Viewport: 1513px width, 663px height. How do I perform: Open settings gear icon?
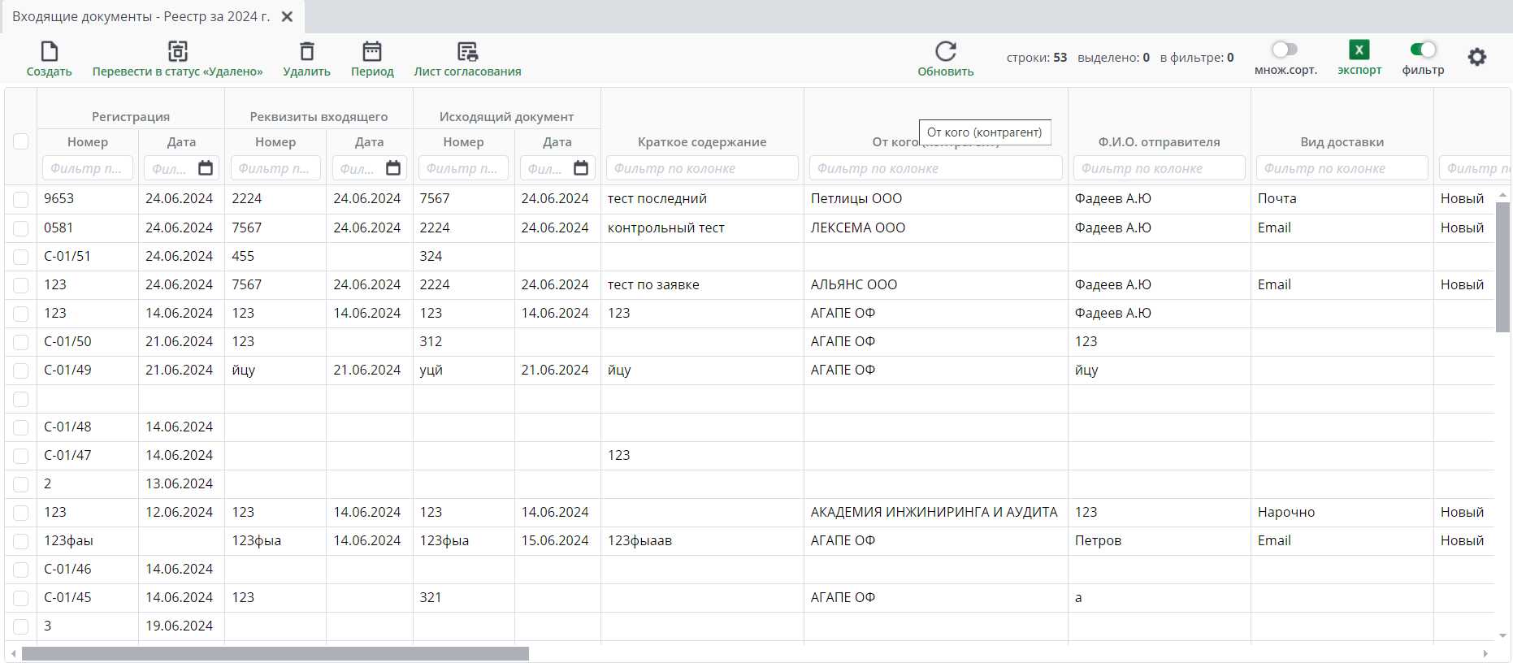pyautogui.click(x=1477, y=57)
